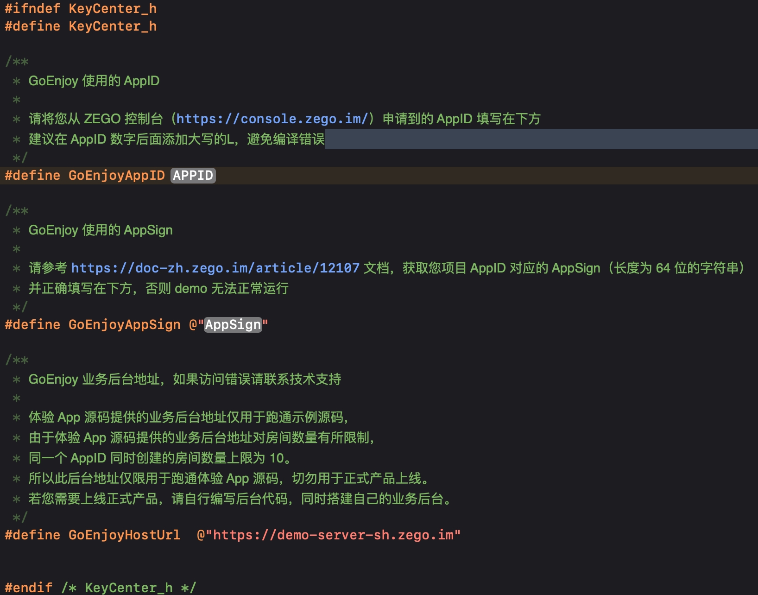Select the AppSign placeholder token

(x=233, y=325)
